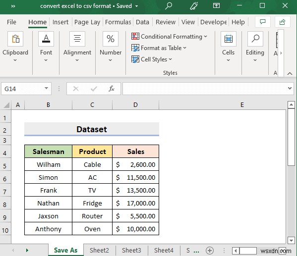The height and width of the screenshot is (256, 297).
Task: Open the Cells group icon
Action: coord(229,39)
